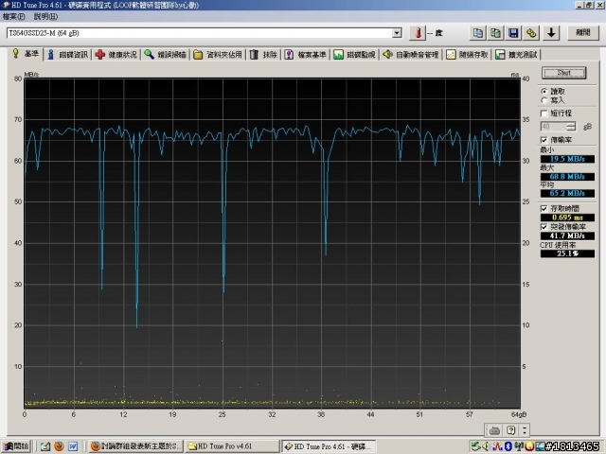
Task: Open the drive selection dropdown arrow
Action: point(397,33)
